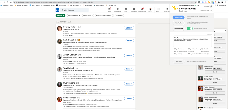Open the Me profile dropdown
The image size is (228, 110).
click(150, 10)
